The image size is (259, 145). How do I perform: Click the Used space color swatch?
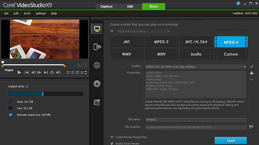click(x=11, y=102)
